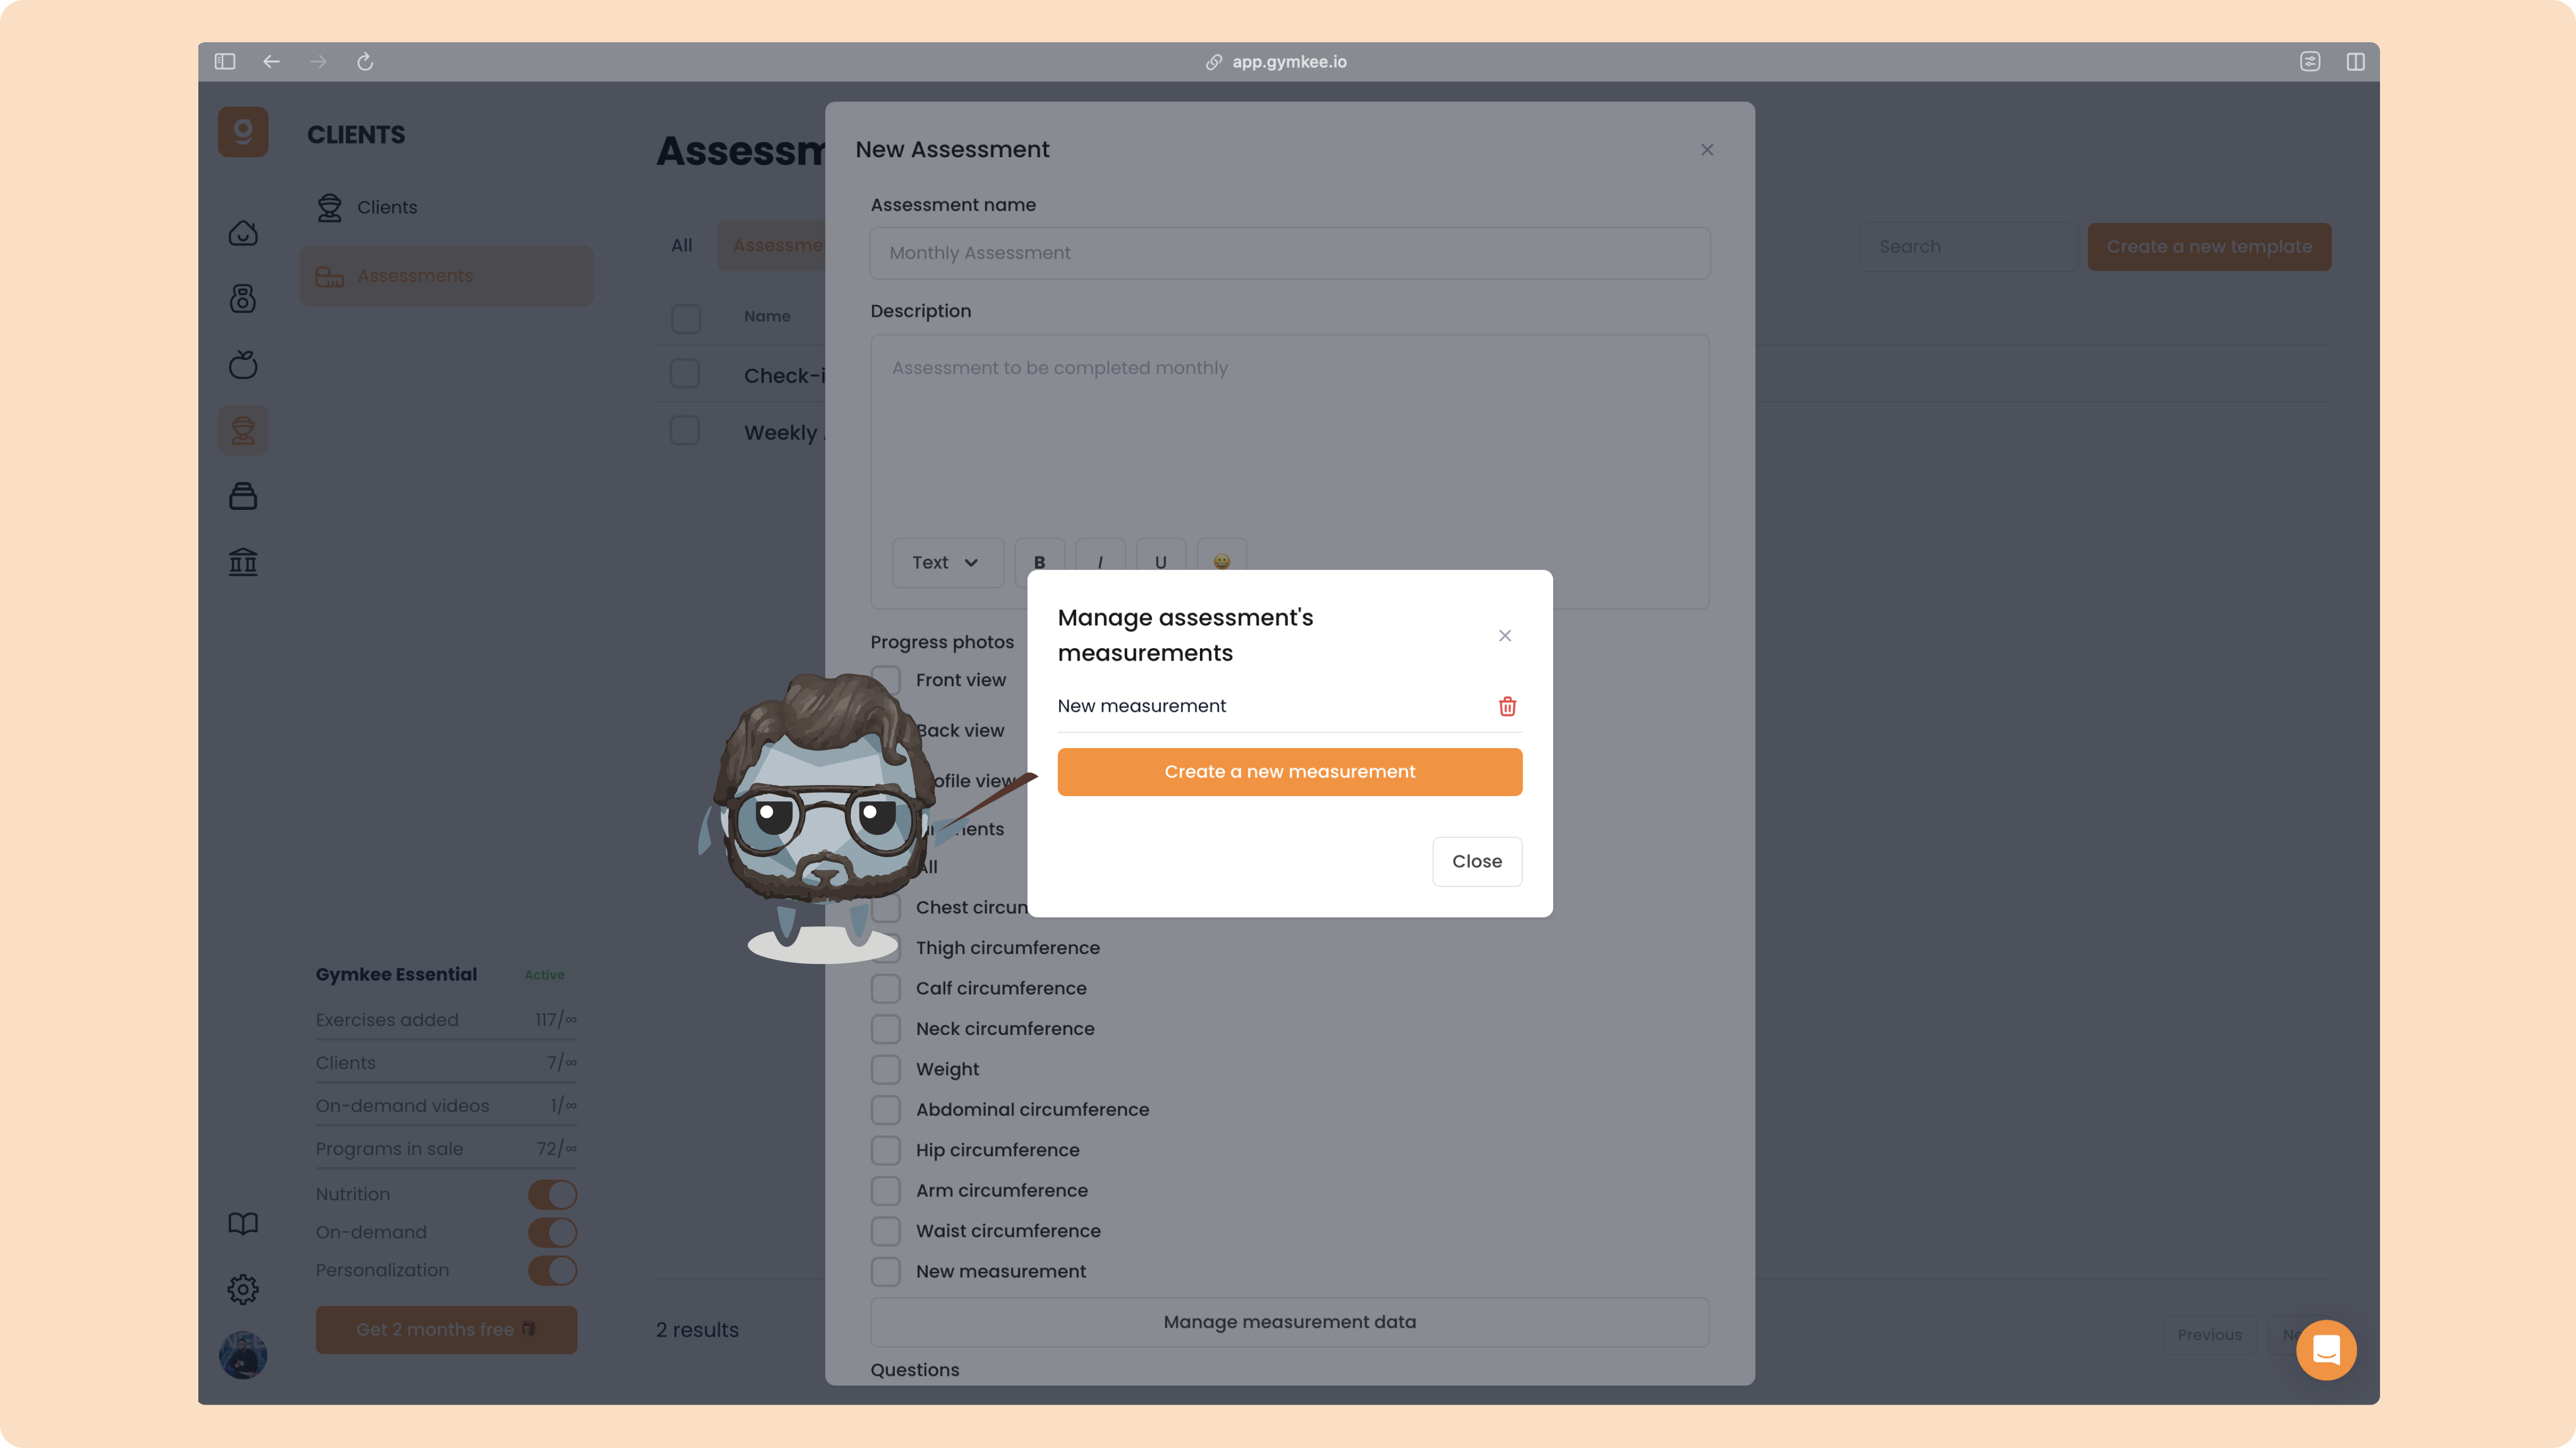The height and width of the screenshot is (1448, 2576).
Task: Check the Calf circumference checkbox
Action: [885, 988]
